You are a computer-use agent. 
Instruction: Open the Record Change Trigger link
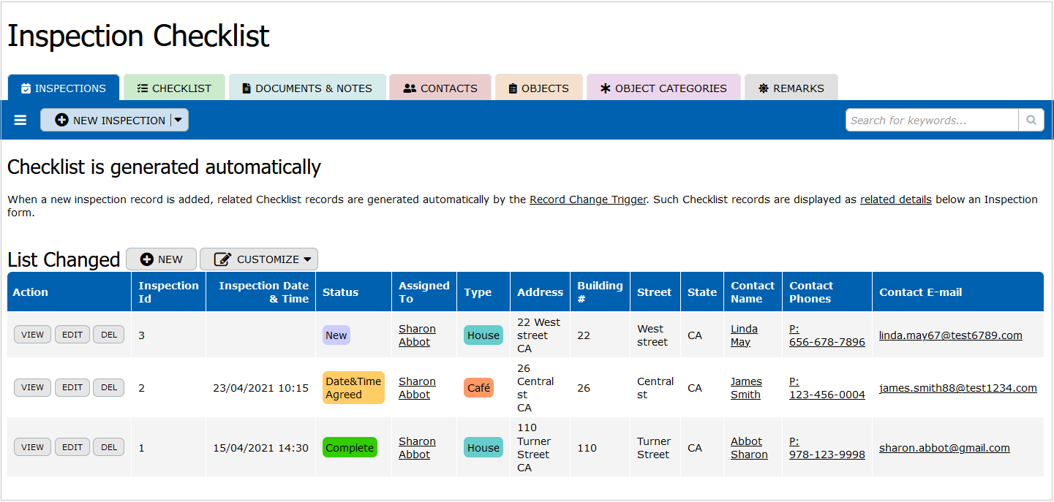[587, 199]
